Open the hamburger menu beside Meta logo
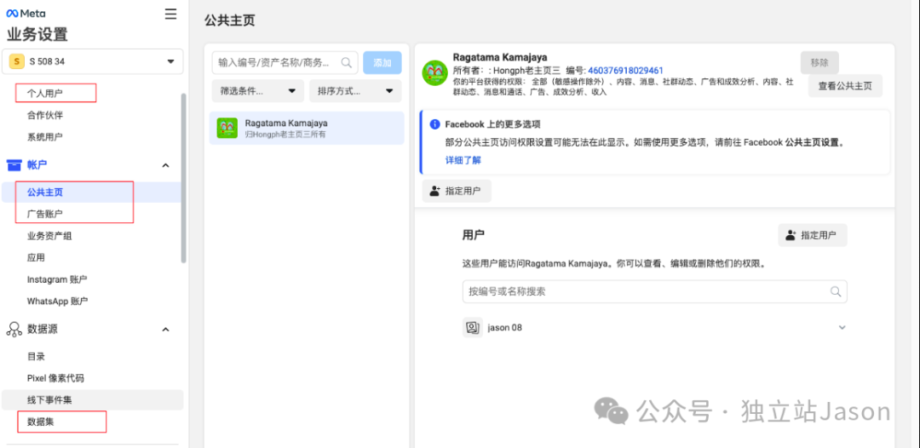 point(170,14)
